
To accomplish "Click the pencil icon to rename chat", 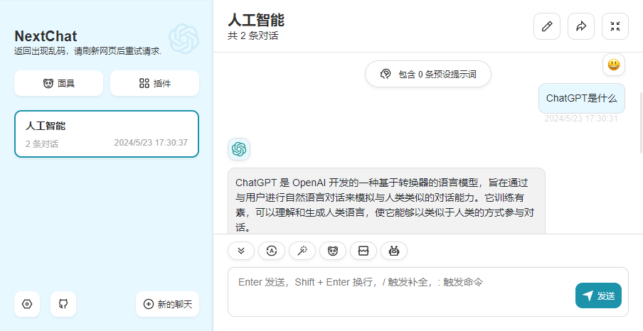I will coord(547,26).
